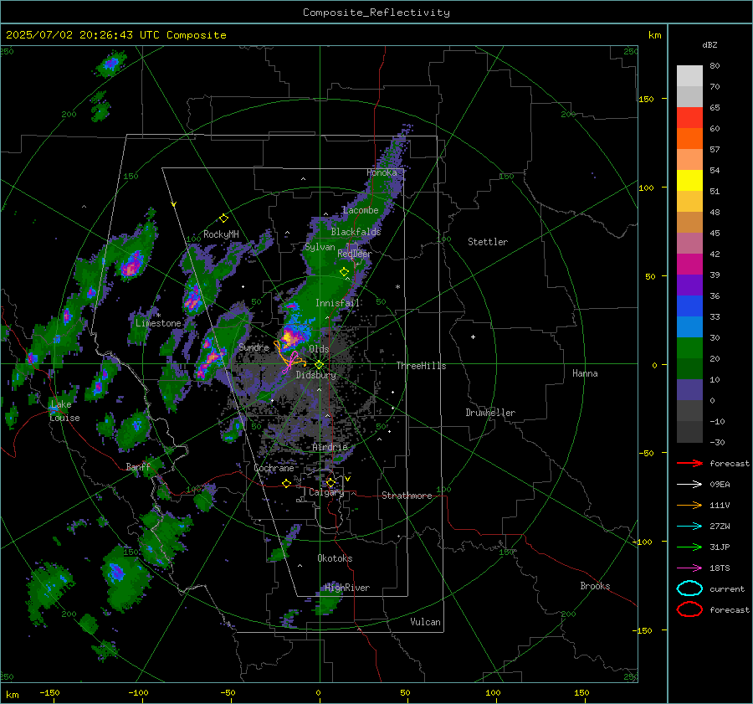The height and width of the screenshot is (704, 753).
Task: Click the Didsbury town label
Action: (315, 375)
